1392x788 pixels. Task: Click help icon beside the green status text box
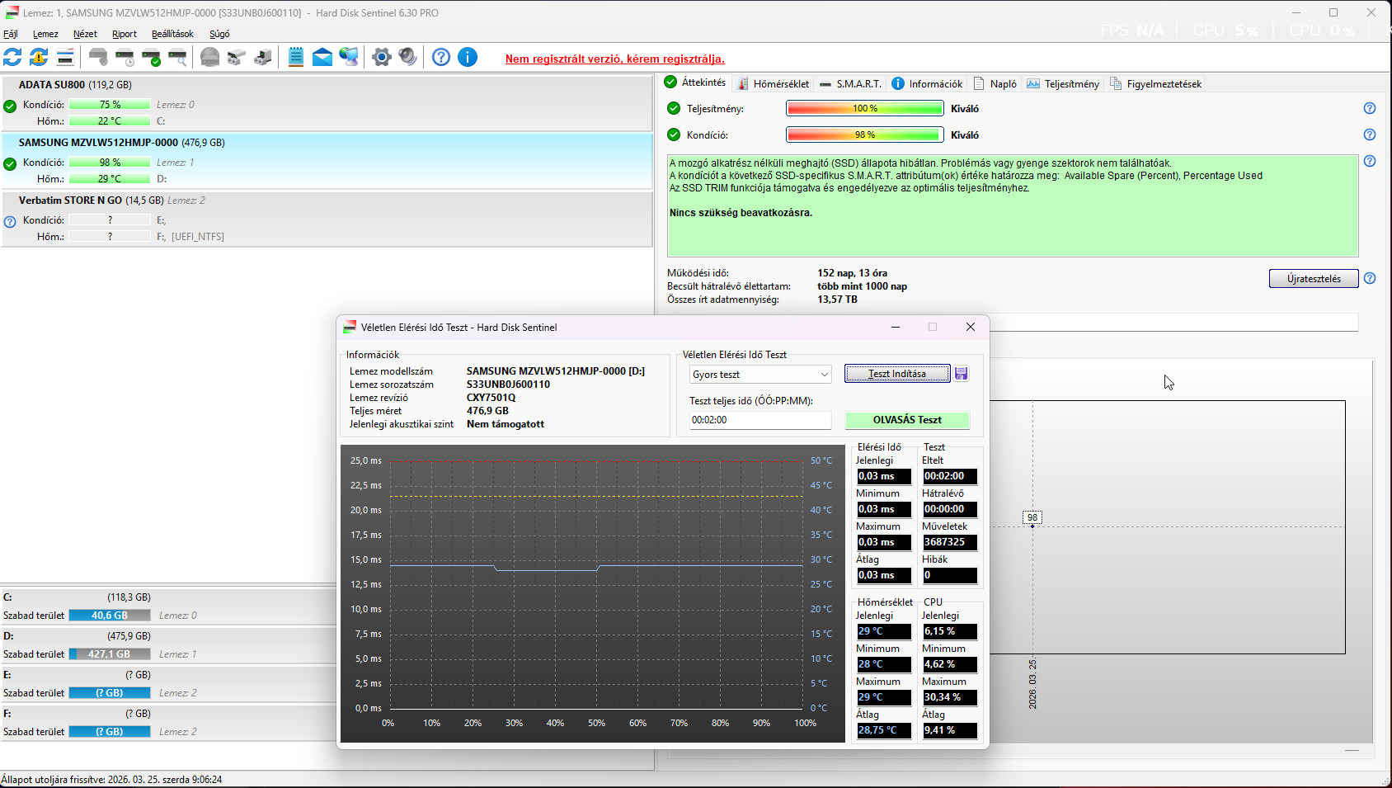tap(1370, 161)
